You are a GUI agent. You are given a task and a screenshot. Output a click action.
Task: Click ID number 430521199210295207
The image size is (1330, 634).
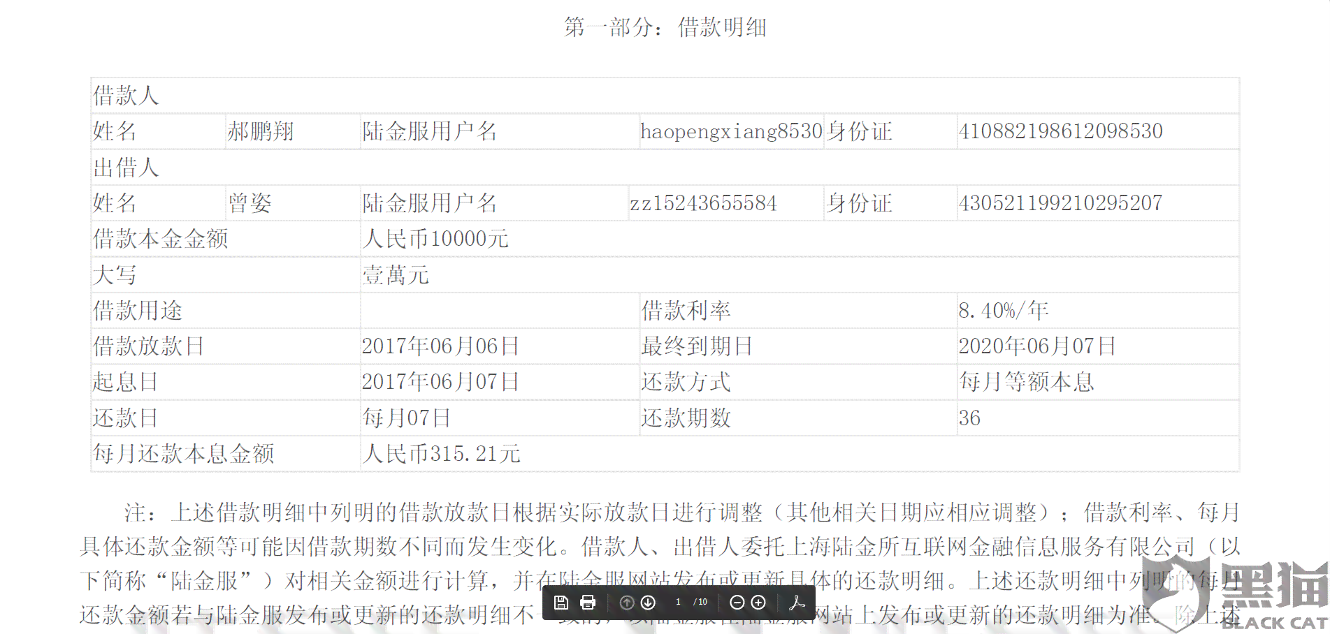point(1060,203)
